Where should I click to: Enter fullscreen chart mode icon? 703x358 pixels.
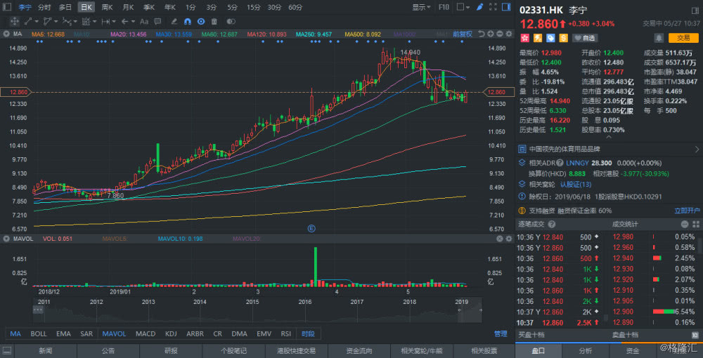coord(493,7)
